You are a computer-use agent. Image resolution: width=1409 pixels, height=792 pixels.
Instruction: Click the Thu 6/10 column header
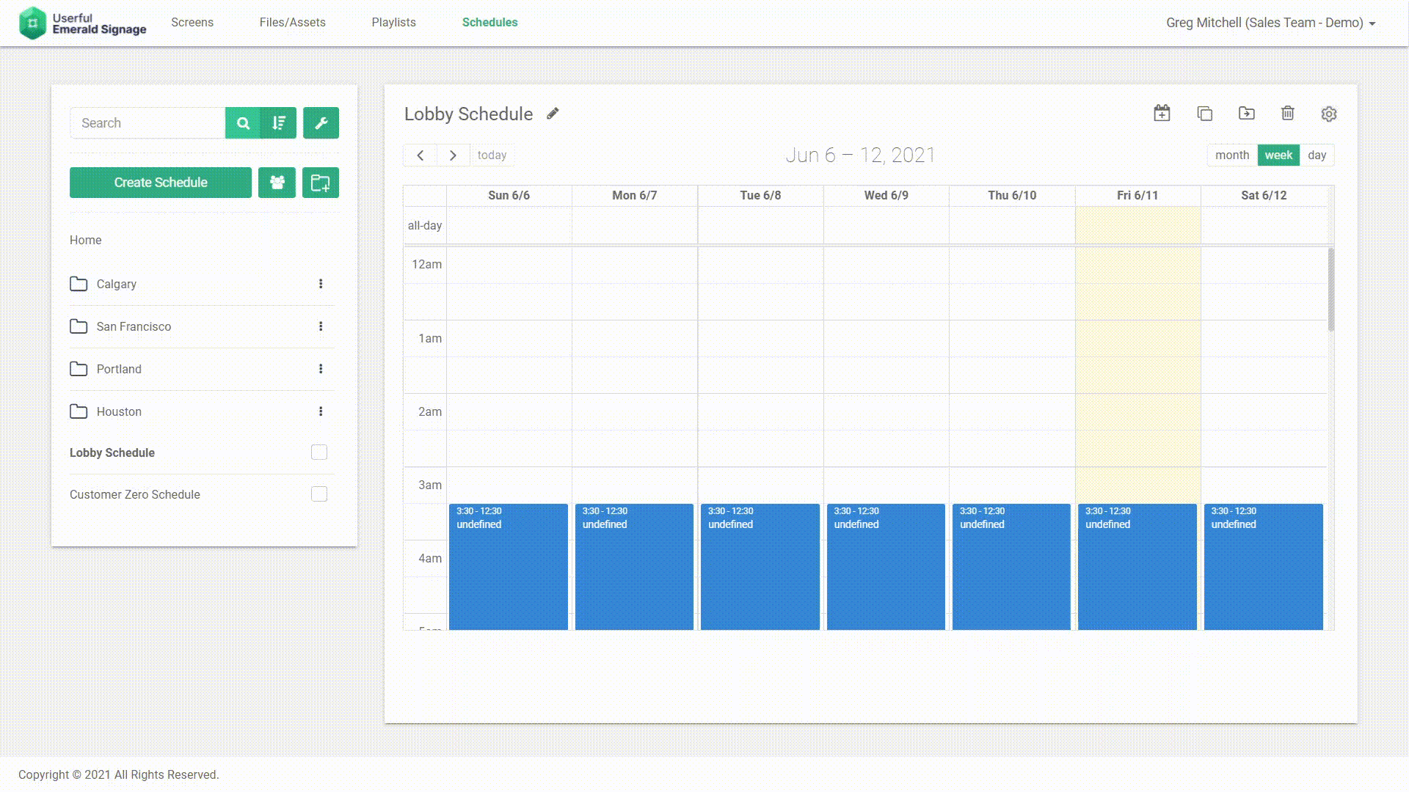point(1012,196)
